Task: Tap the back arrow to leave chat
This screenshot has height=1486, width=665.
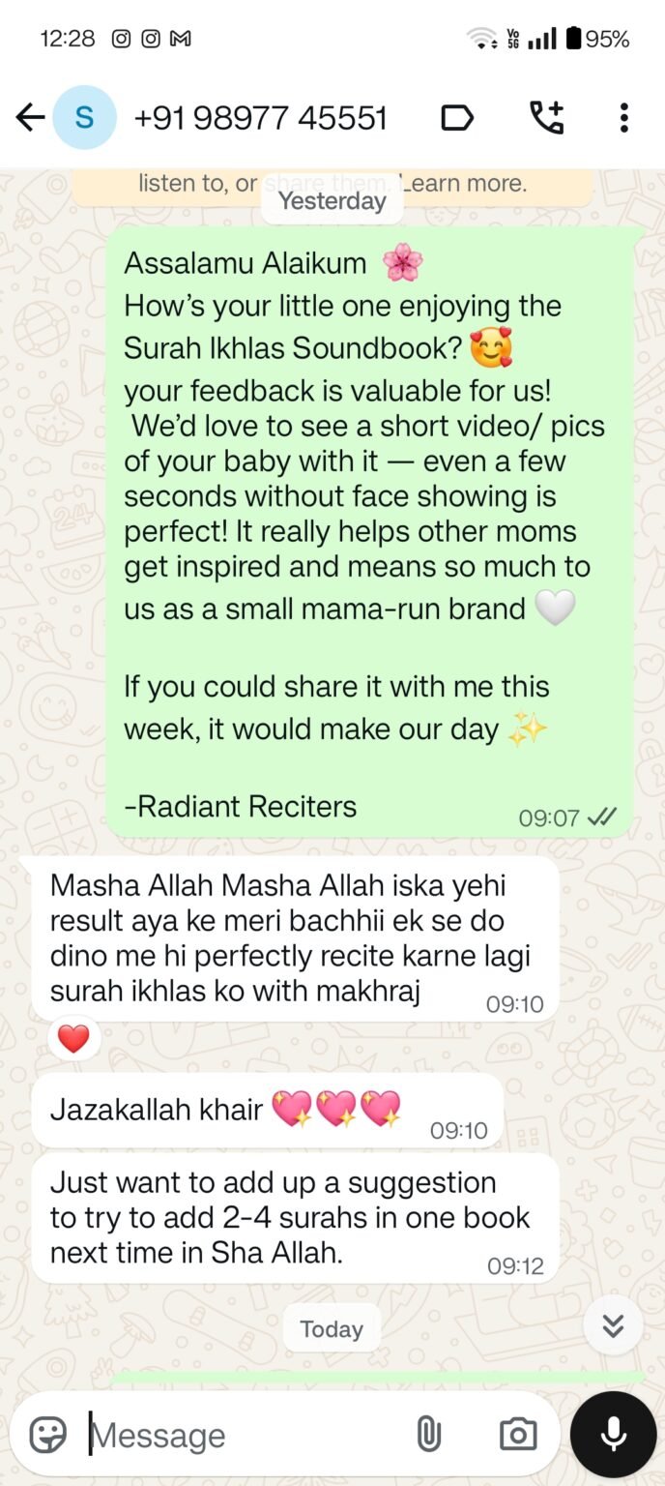Action: point(30,118)
